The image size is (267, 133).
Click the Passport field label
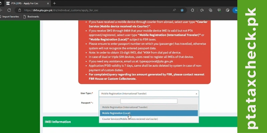(87, 103)
